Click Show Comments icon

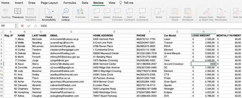[x=142, y=11]
